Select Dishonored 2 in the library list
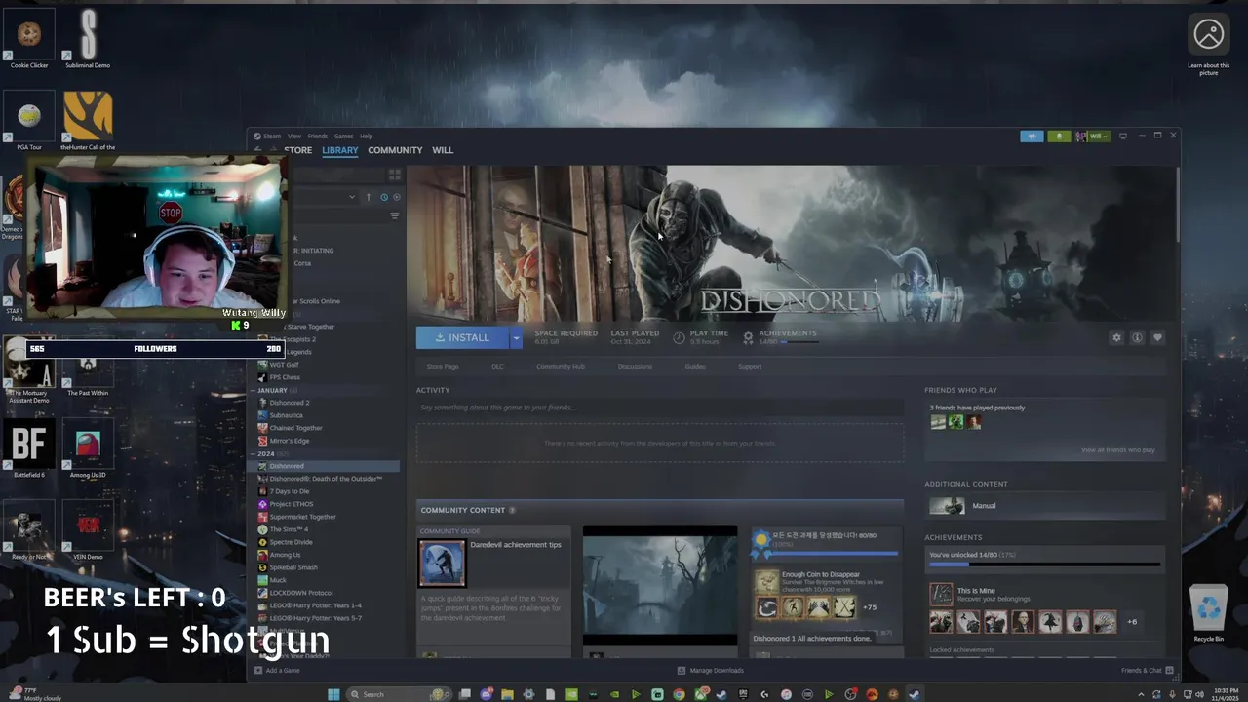 [x=290, y=403]
